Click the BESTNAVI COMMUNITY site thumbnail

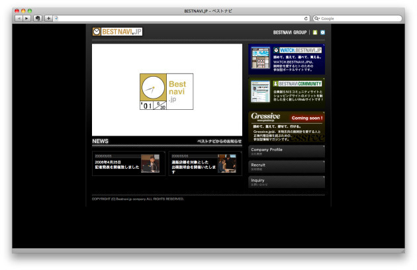point(260,91)
